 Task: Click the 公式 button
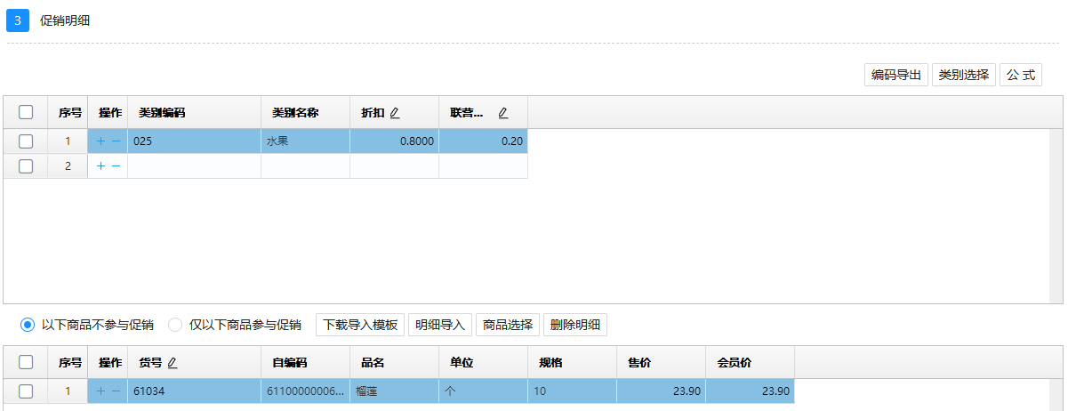click(x=1021, y=75)
